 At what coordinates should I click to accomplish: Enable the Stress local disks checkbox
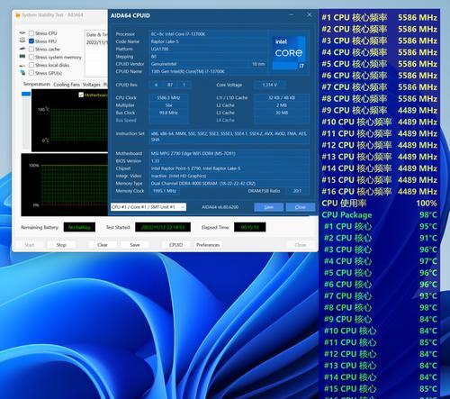31,65
